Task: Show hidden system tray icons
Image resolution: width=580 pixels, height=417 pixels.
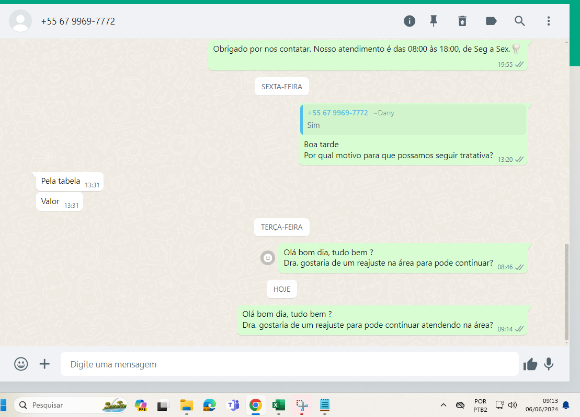Action: coord(443,405)
